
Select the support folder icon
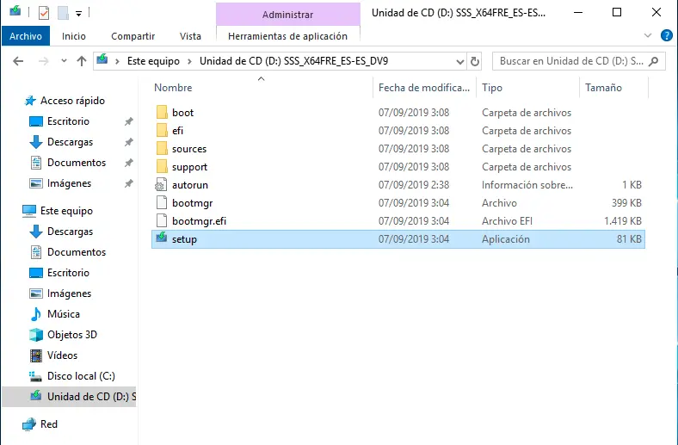click(x=162, y=166)
